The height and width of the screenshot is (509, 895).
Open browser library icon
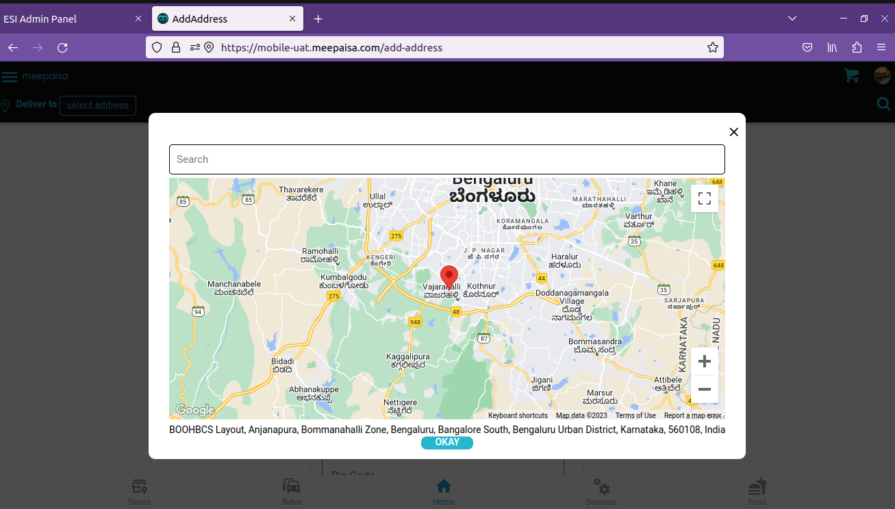(832, 47)
